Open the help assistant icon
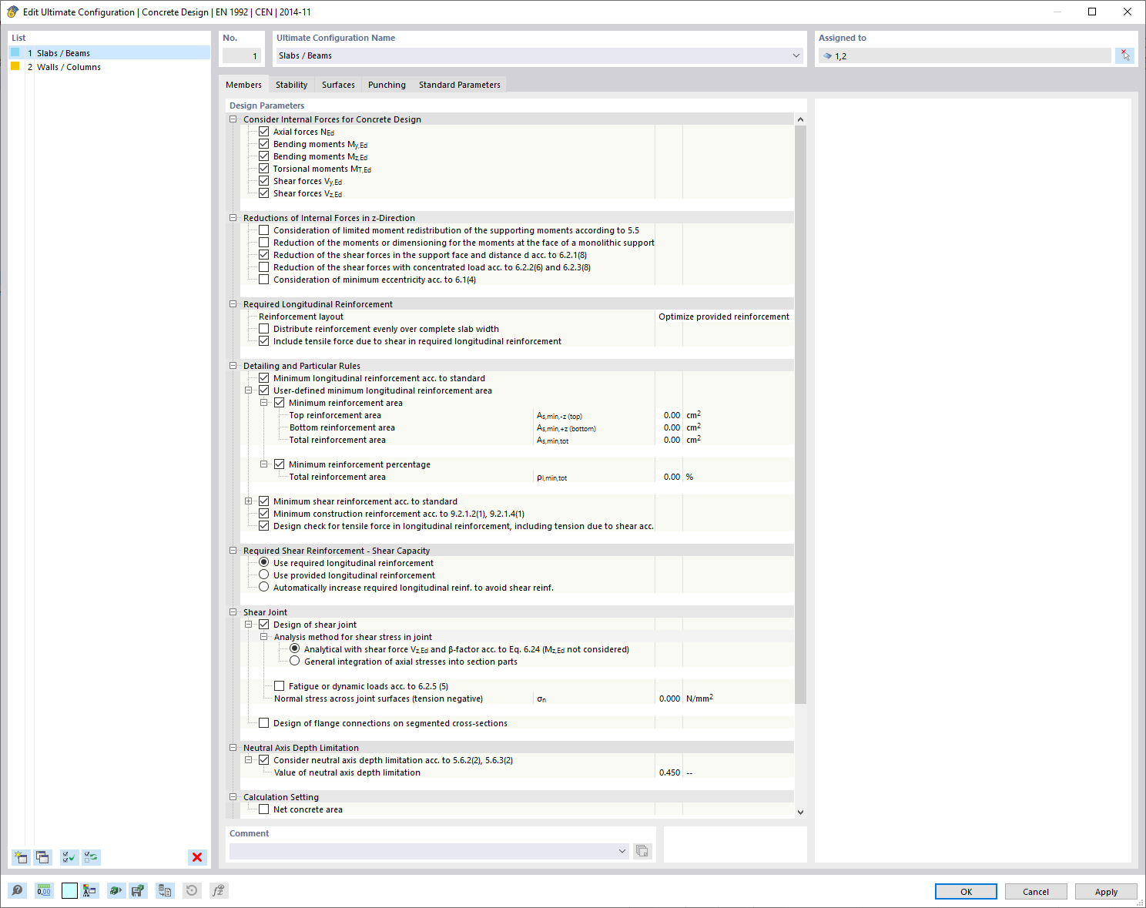Image resolution: width=1146 pixels, height=908 pixels. [17, 890]
